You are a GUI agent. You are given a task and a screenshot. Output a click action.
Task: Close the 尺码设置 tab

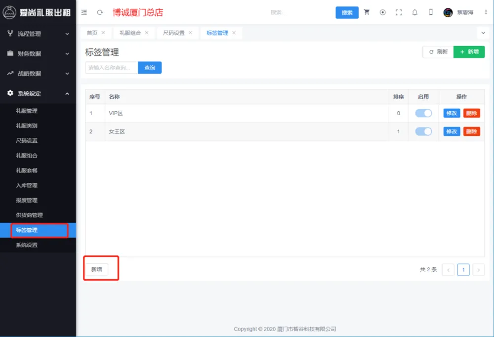(191, 33)
